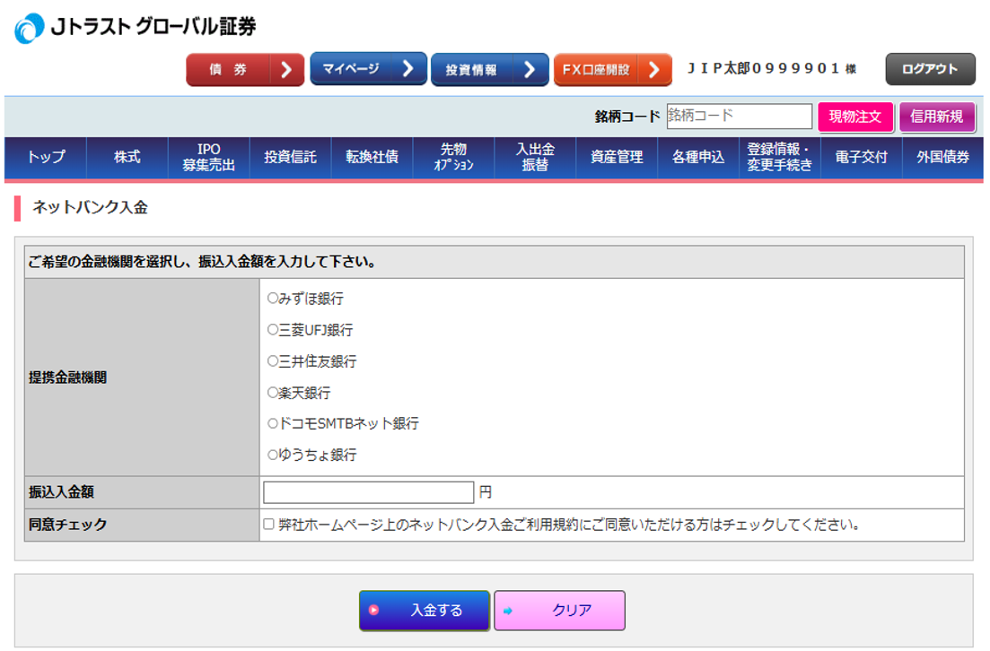Select ドコモSMTBネット銀行 radio button
Image resolution: width=990 pixels, height=651 pixels.
[273, 423]
